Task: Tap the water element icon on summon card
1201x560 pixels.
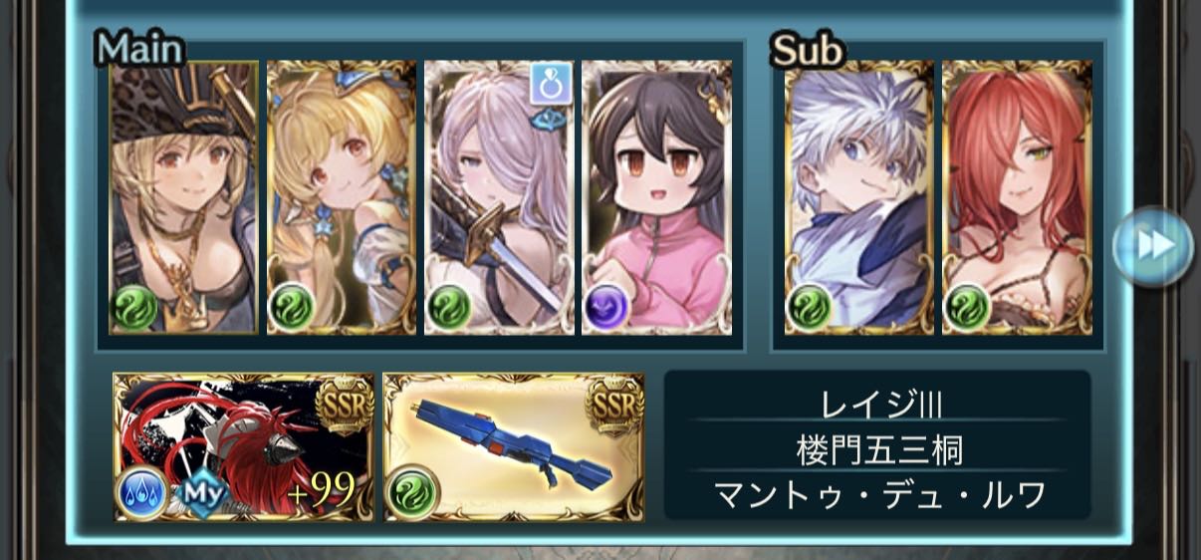Action: point(141,494)
